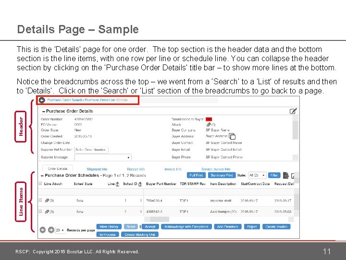Go back via Purchase Order List breadcrumb
The width and height of the screenshot is (346, 260).
click(x=100, y=100)
